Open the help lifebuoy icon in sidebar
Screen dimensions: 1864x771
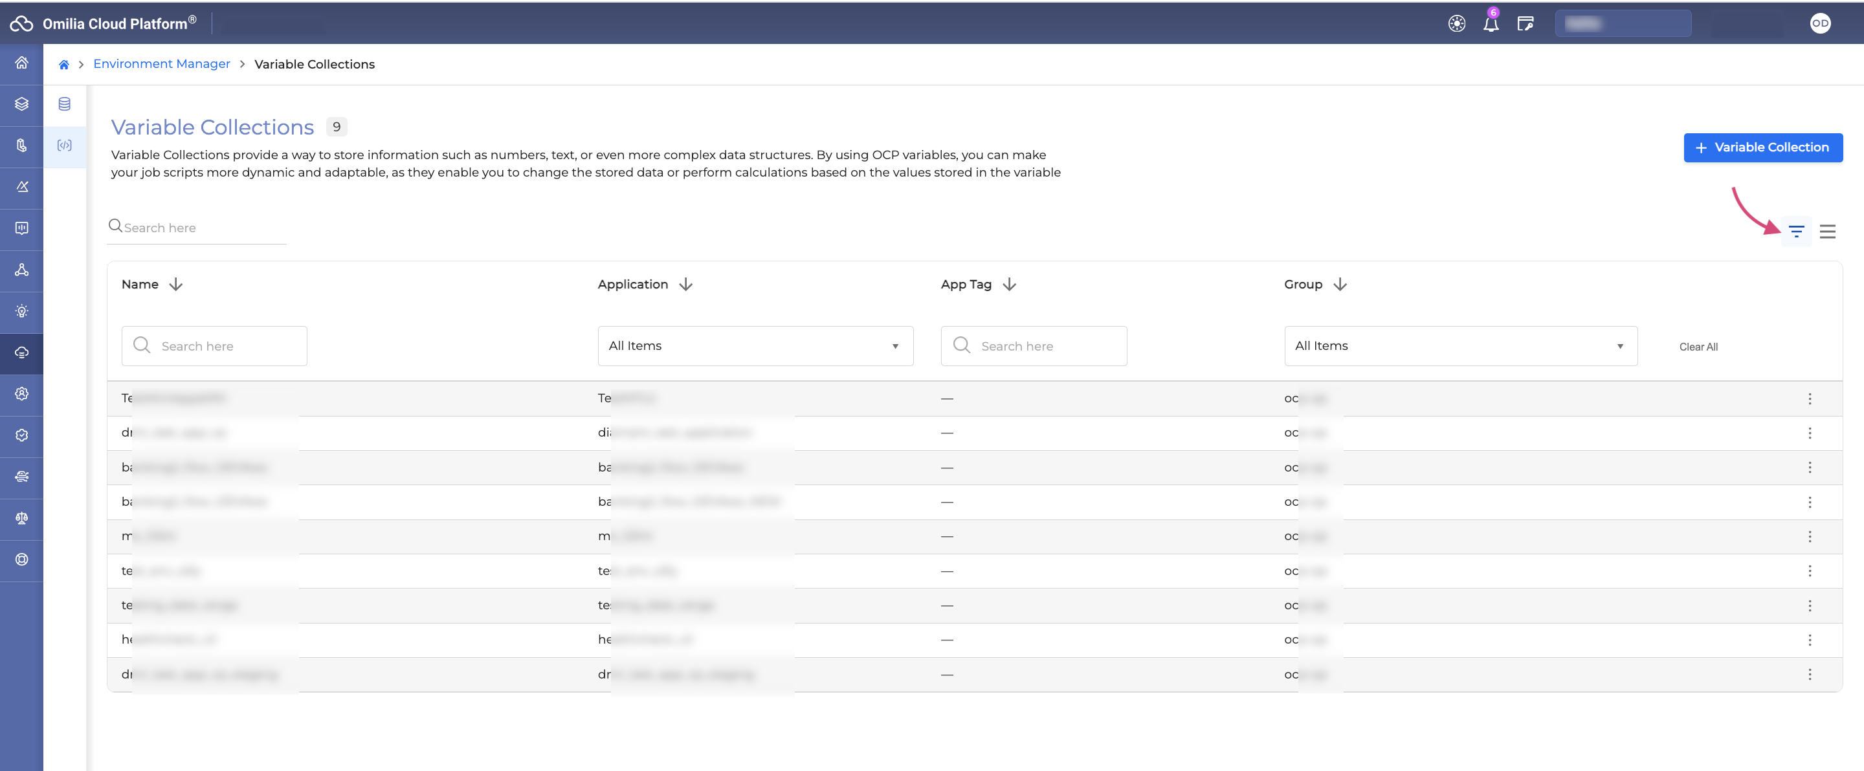(x=22, y=559)
